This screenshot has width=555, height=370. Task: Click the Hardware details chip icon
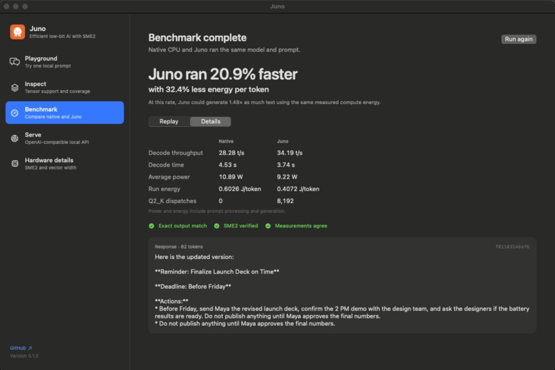point(14,163)
